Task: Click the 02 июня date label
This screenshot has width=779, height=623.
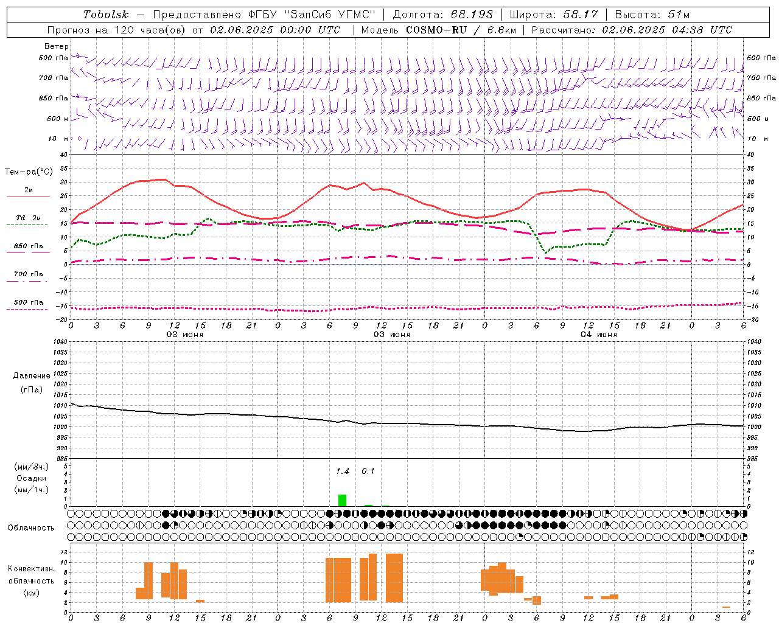Action: 185,335
